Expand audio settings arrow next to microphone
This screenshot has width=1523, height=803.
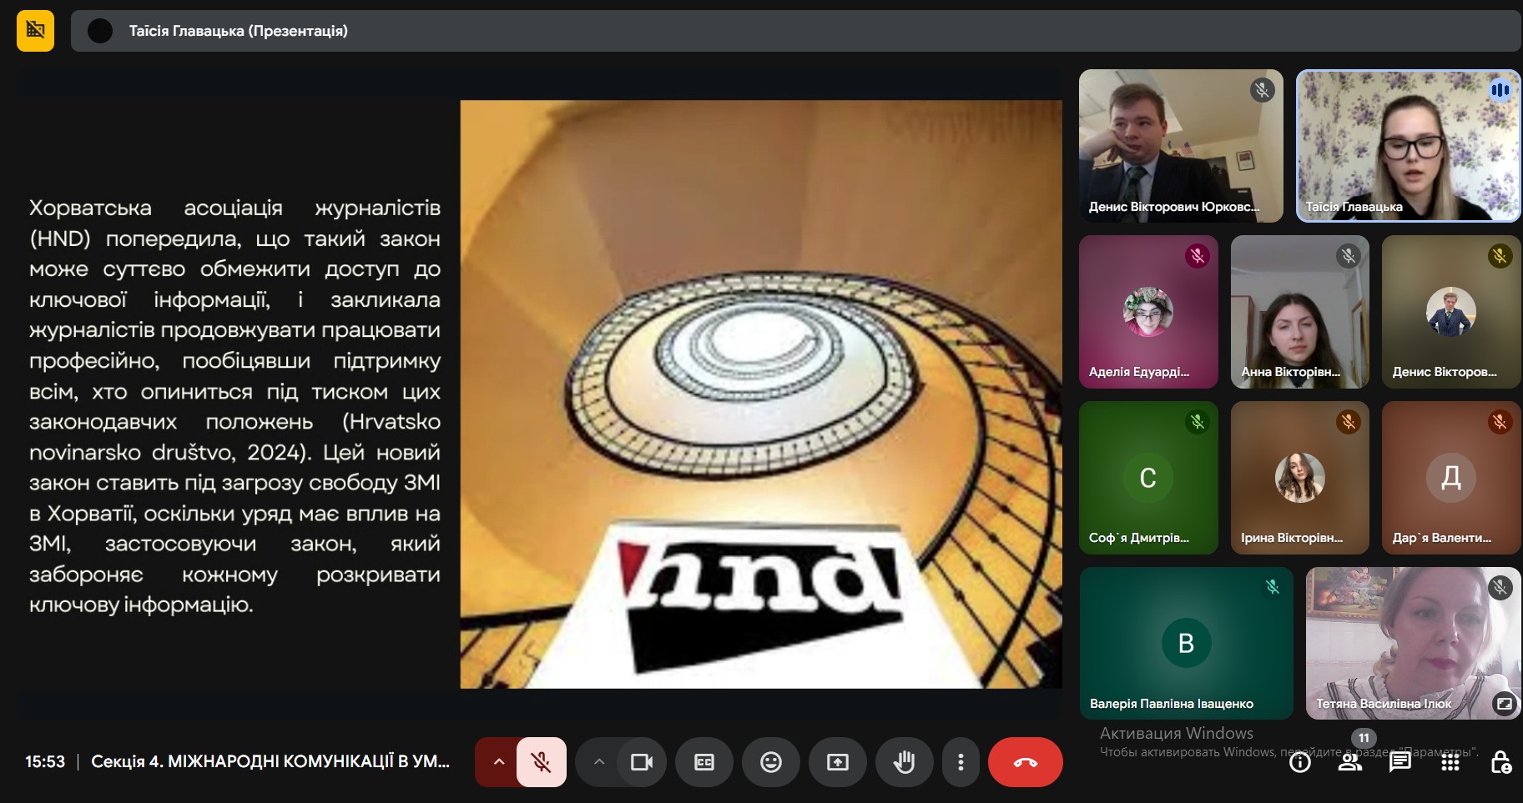pyautogui.click(x=498, y=762)
